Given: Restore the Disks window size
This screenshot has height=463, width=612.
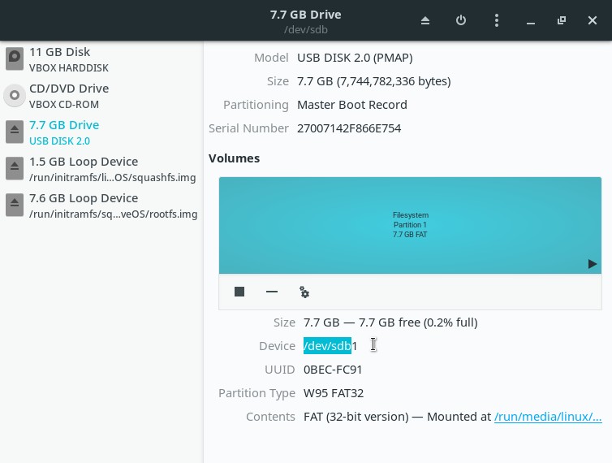Looking at the screenshot, I should click(x=561, y=20).
